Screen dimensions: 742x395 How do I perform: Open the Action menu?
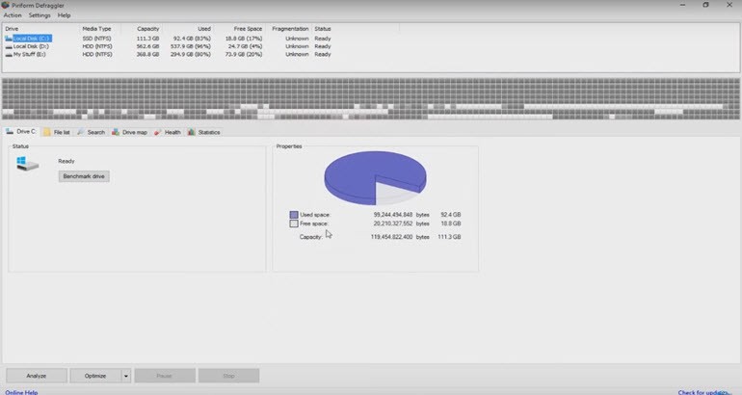point(13,15)
